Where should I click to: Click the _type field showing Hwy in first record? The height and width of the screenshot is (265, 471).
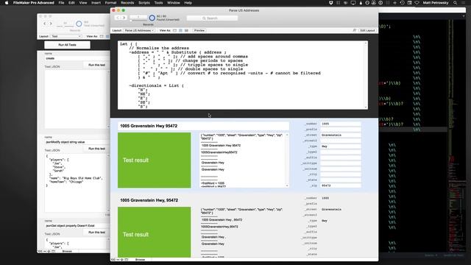(340, 146)
